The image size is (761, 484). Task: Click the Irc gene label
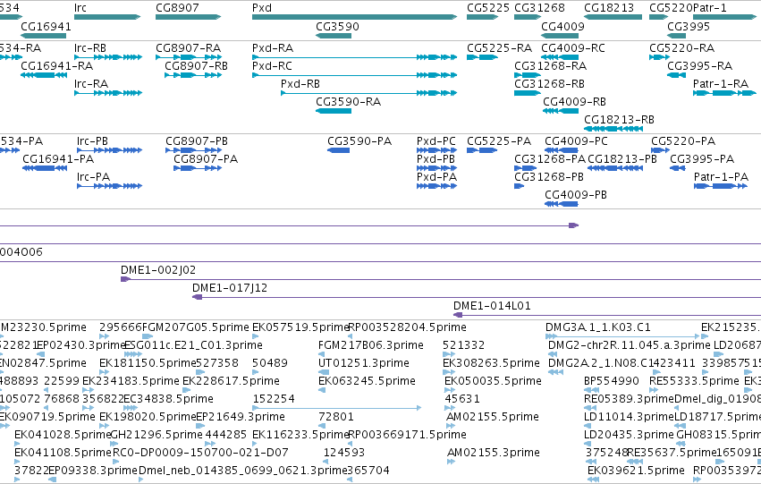click(80, 8)
